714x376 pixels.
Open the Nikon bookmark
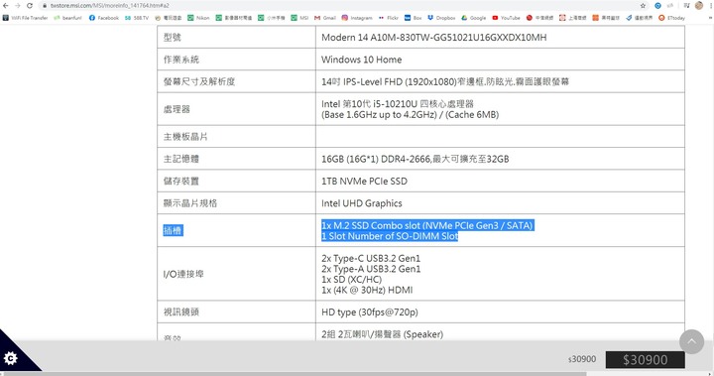(199, 18)
